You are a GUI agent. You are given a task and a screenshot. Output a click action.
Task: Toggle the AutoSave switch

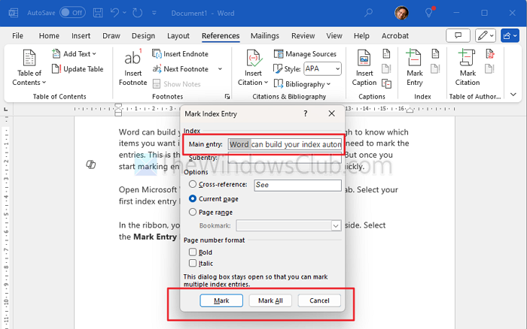[x=72, y=13]
